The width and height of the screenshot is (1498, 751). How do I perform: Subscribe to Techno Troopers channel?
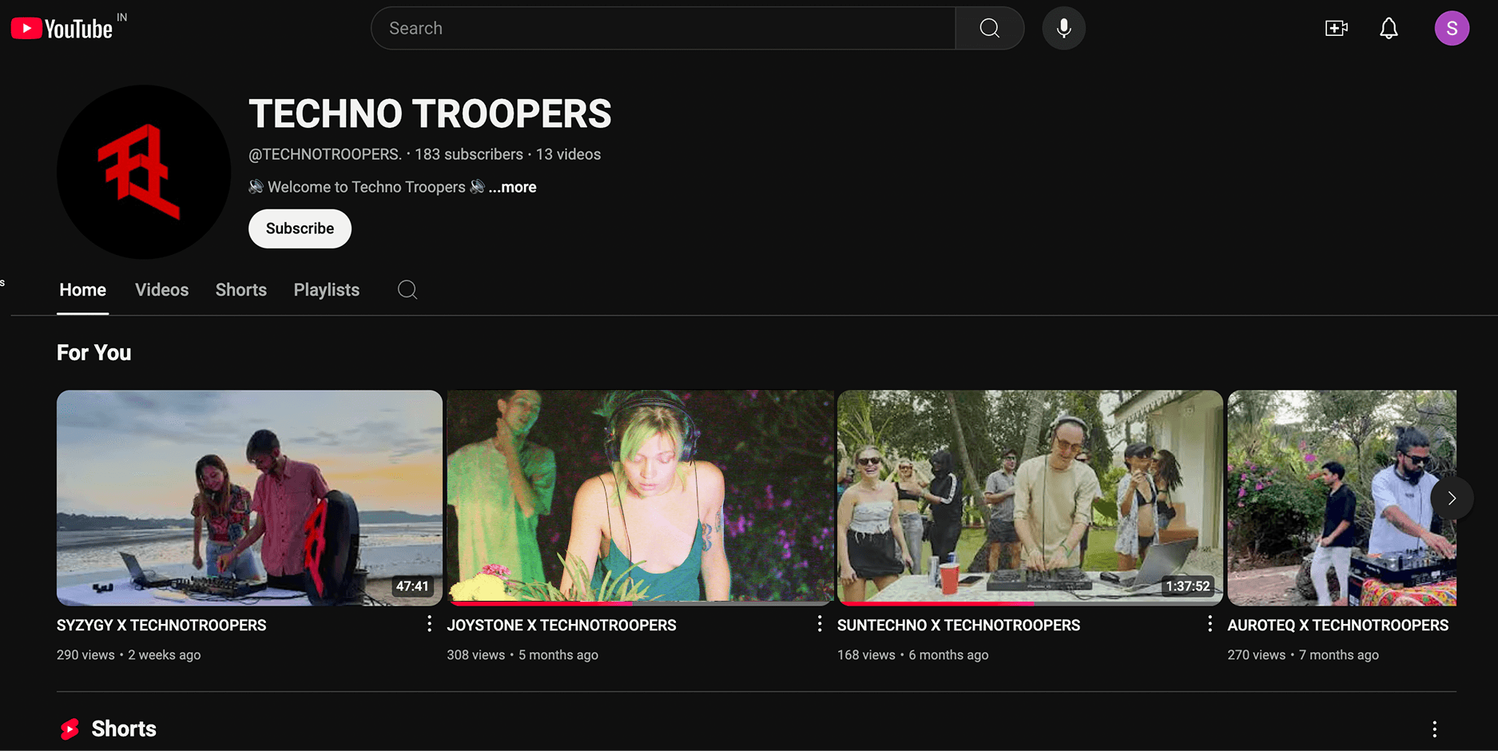click(x=300, y=228)
